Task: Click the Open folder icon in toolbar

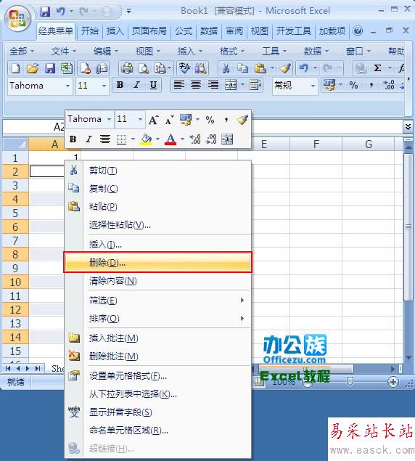Action: tap(33, 68)
